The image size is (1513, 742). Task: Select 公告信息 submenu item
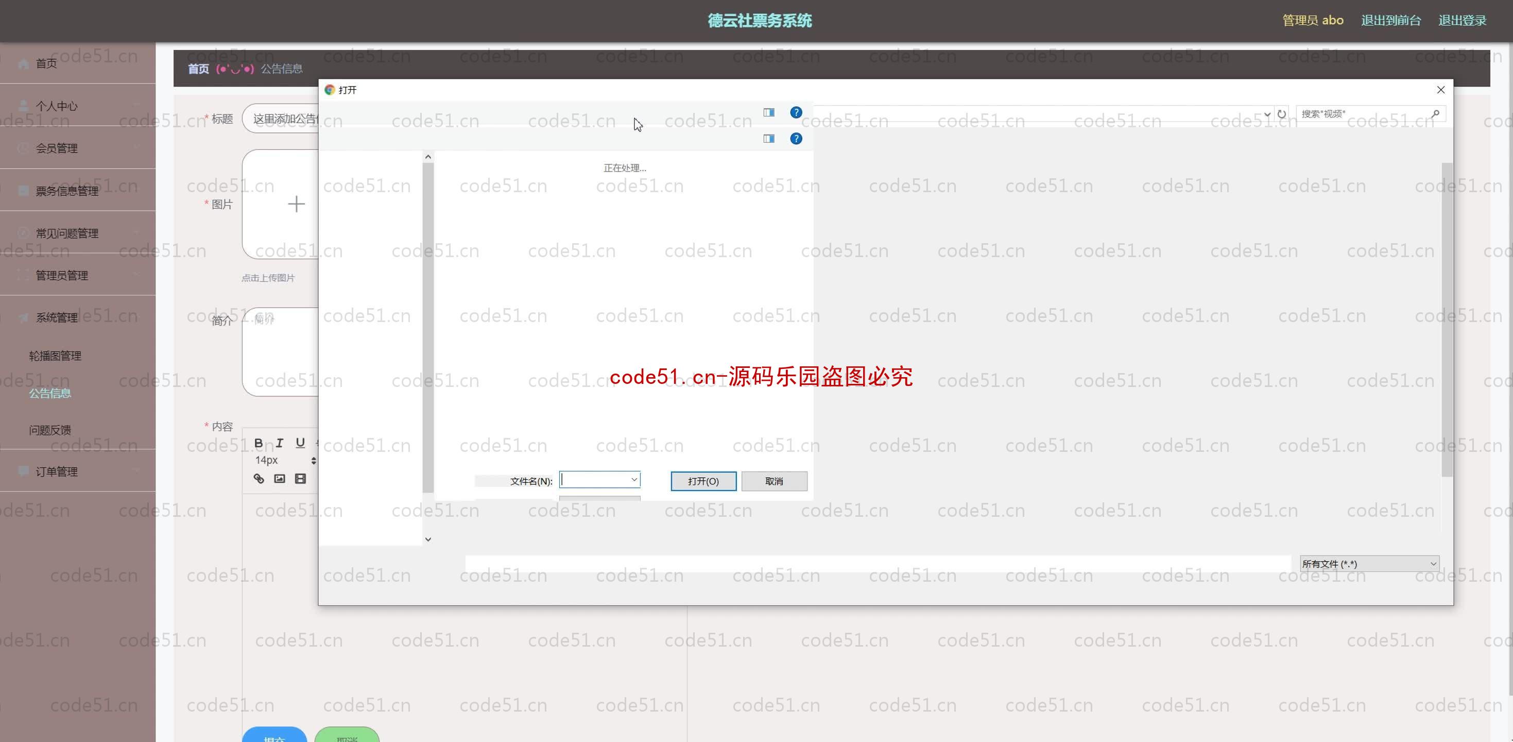pos(50,393)
